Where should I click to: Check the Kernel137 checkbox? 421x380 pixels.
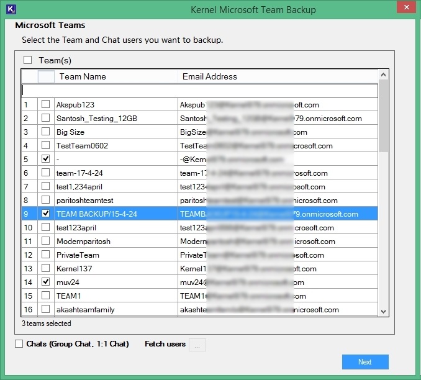[x=46, y=268]
